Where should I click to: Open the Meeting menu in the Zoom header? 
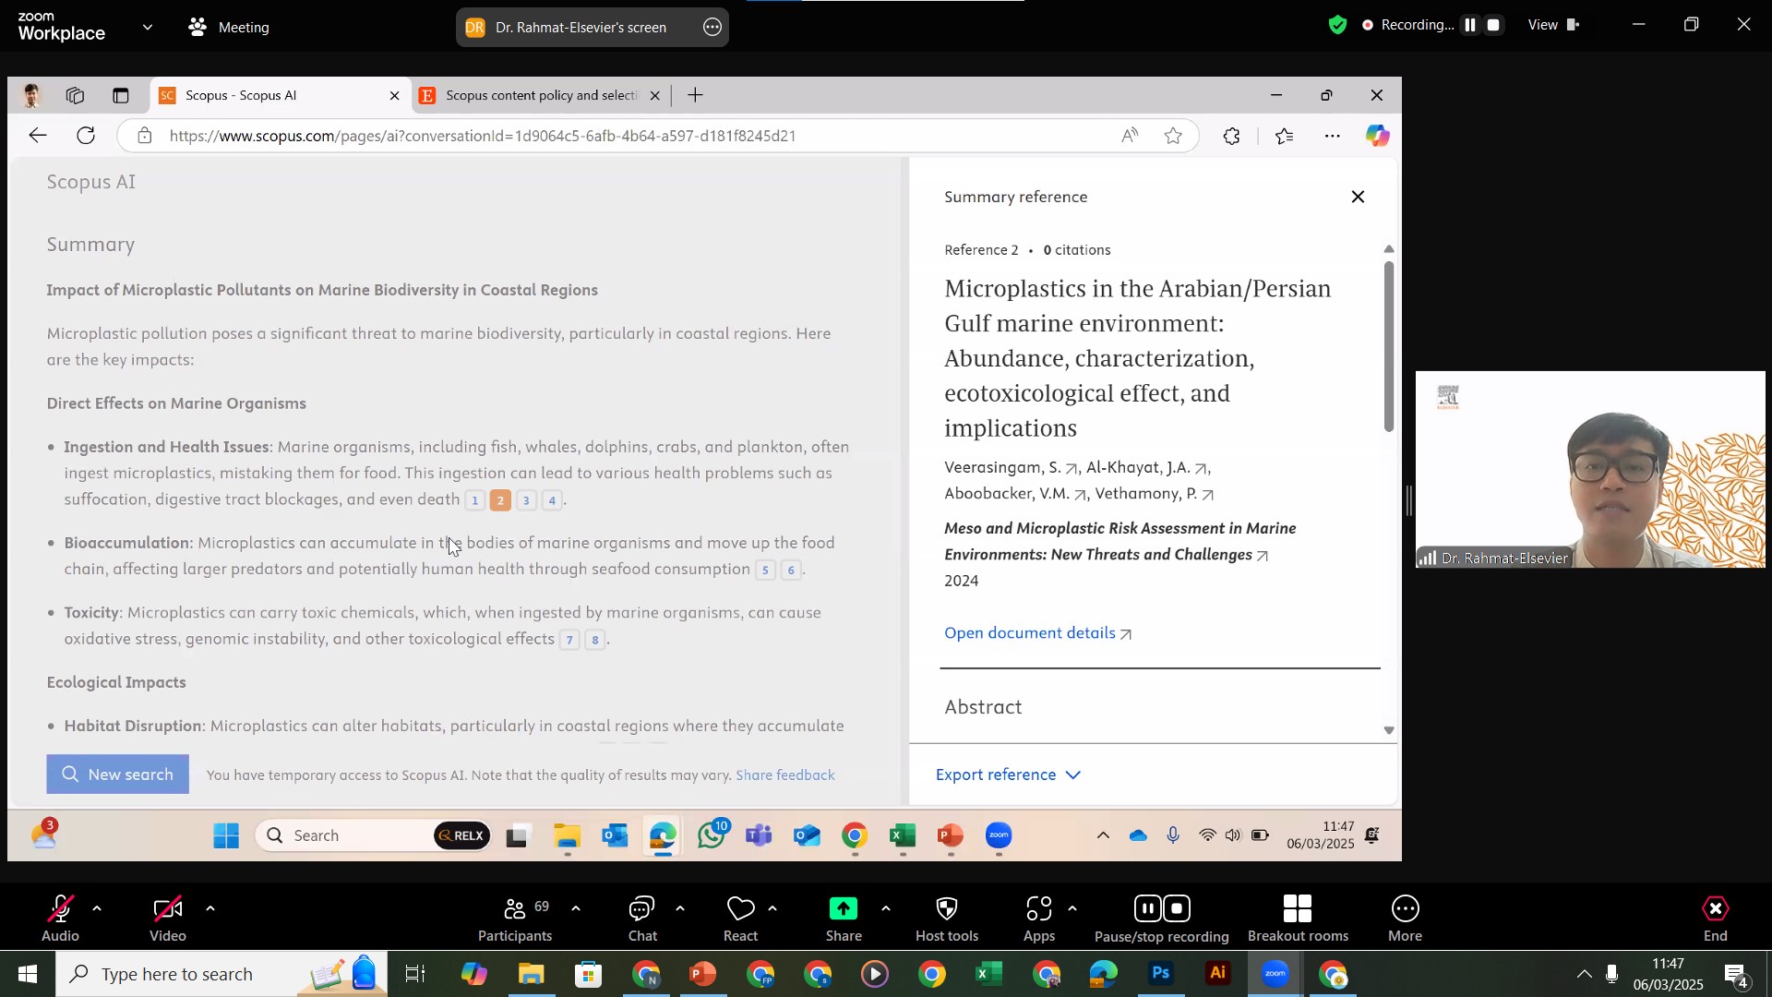(x=229, y=28)
